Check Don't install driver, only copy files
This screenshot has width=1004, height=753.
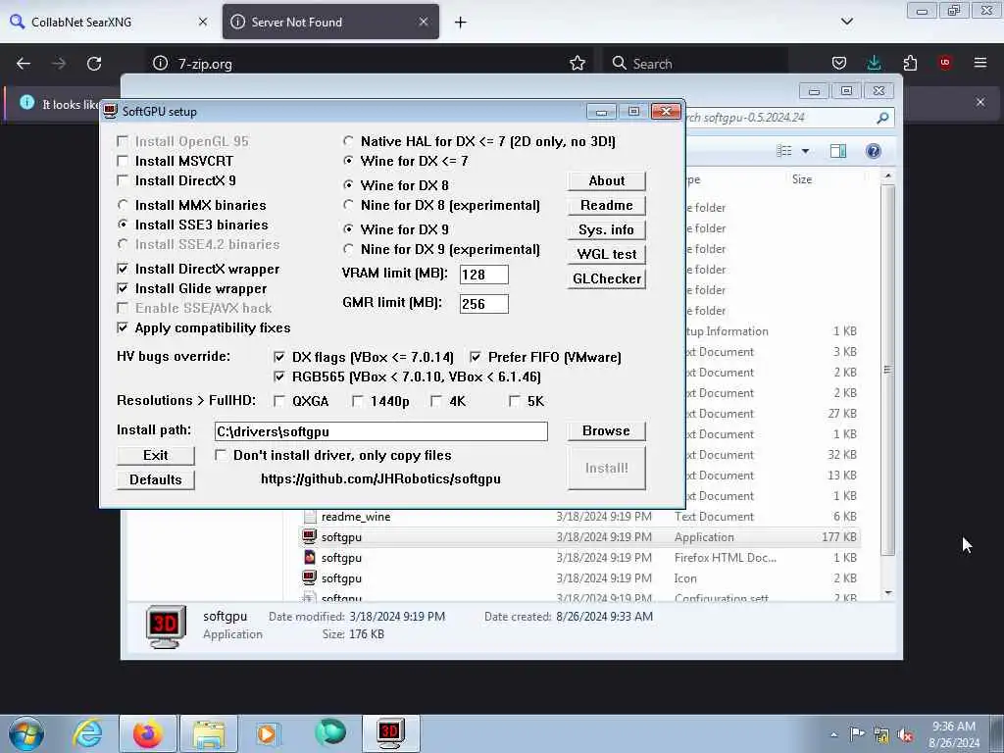point(221,455)
